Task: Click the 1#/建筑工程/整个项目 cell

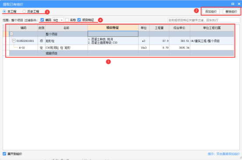Action: coord(212,41)
